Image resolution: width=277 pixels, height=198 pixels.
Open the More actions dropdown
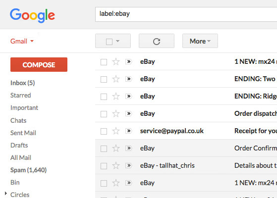click(200, 41)
